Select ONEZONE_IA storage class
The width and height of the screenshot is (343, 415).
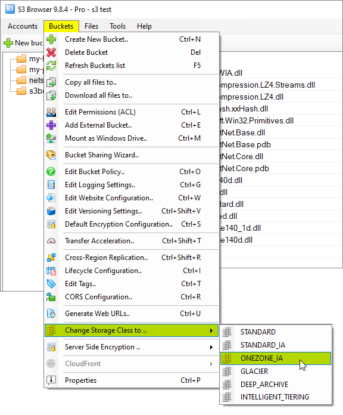(276, 358)
